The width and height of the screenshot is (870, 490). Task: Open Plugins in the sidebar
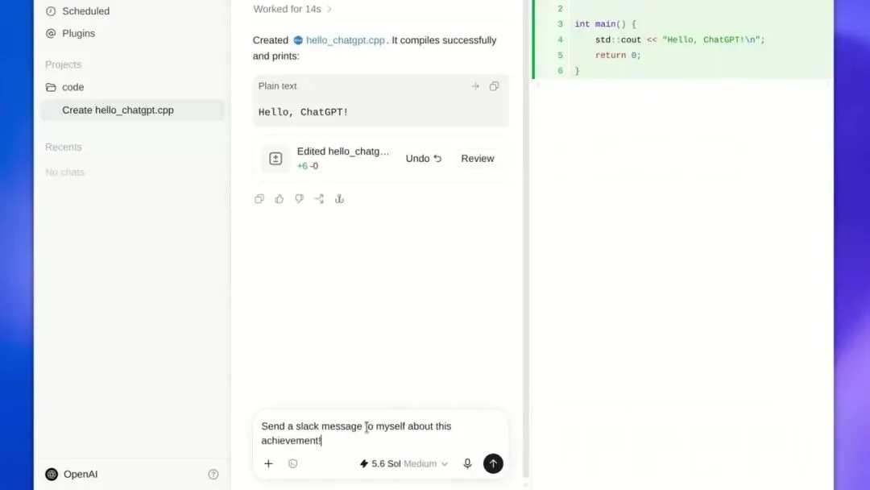78,33
